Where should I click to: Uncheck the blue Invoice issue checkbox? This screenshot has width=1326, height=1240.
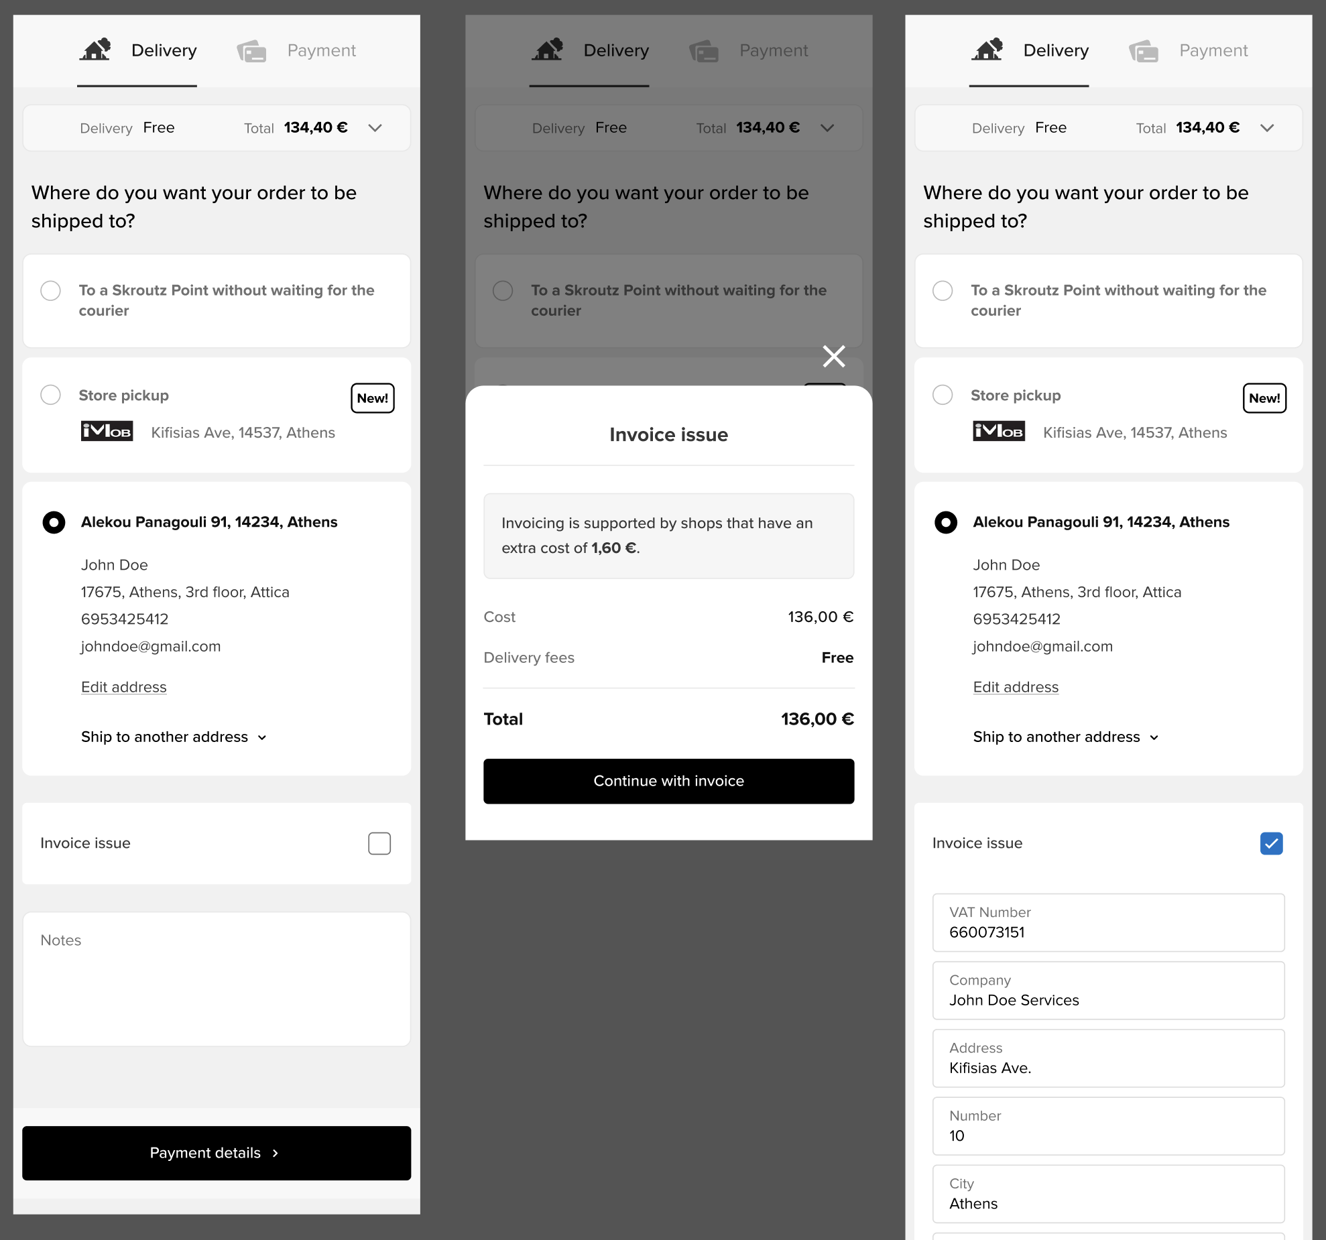(x=1270, y=843)
